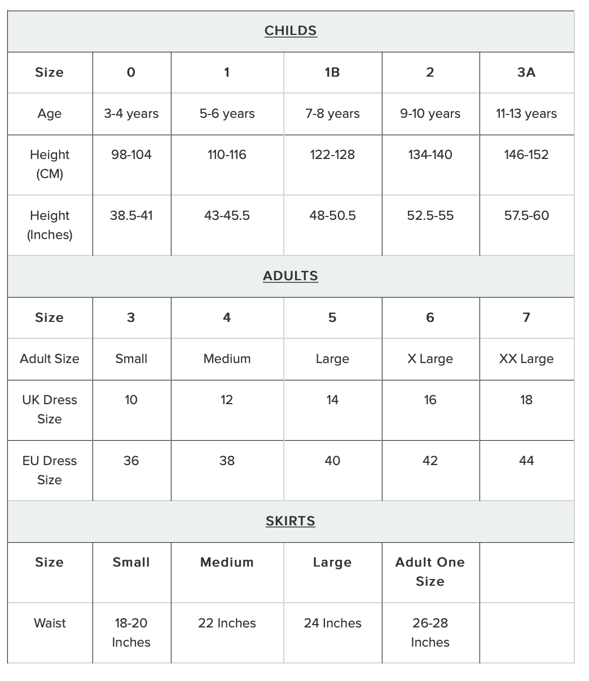Viewport: 589px width, 681px height.
Task: Select the XX Large adult size cell
Action: pyautogui.click(x=526, y=359)
